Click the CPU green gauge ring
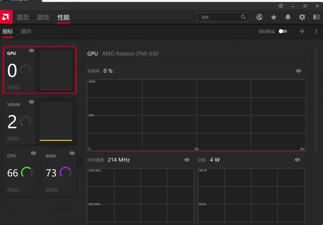Viewport: 323px width, 225px height. [27, 172]
